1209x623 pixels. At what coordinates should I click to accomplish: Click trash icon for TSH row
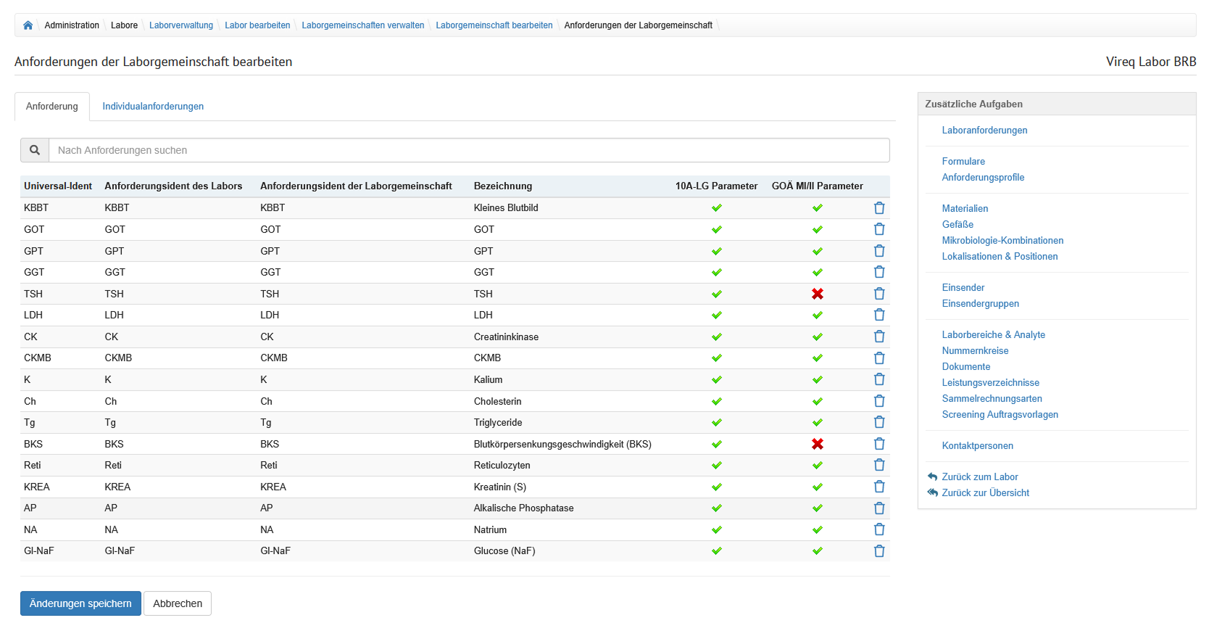tap(878, 294)
